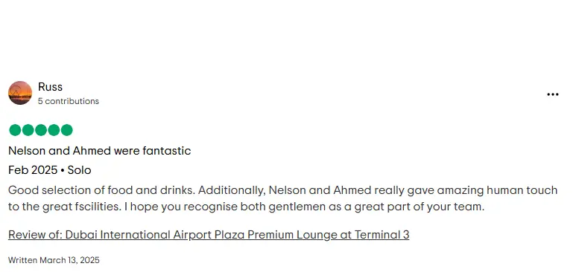Select the fifth green rating bubble
This screenshot has width=576, height=272.
pyautogui.click(x=66, y=130)
